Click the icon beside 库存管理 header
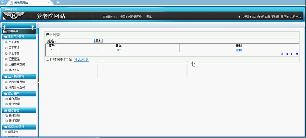This screenshot has width=306, height=138. pyautogui.click(x=5, y=94)
